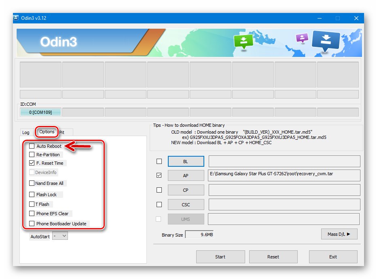Check the T Flash option
Viewport: 377px width, 279px height.
[x=32, y=204]
